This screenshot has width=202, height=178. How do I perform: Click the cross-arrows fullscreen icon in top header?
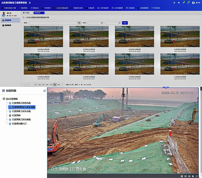[174, 3]
